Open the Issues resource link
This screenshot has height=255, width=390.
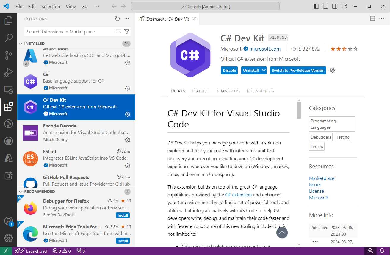click(x=315, y=185)
